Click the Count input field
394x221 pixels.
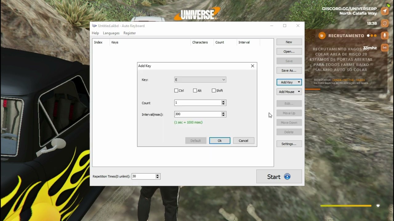(x=198, y=103)
